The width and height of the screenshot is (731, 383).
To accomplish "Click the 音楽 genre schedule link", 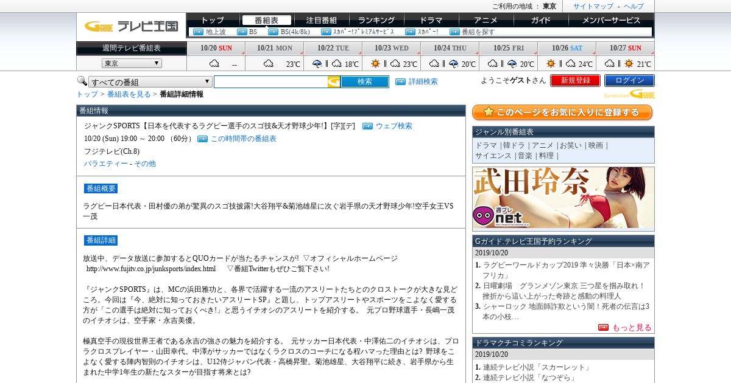I will tap(525, 156).
